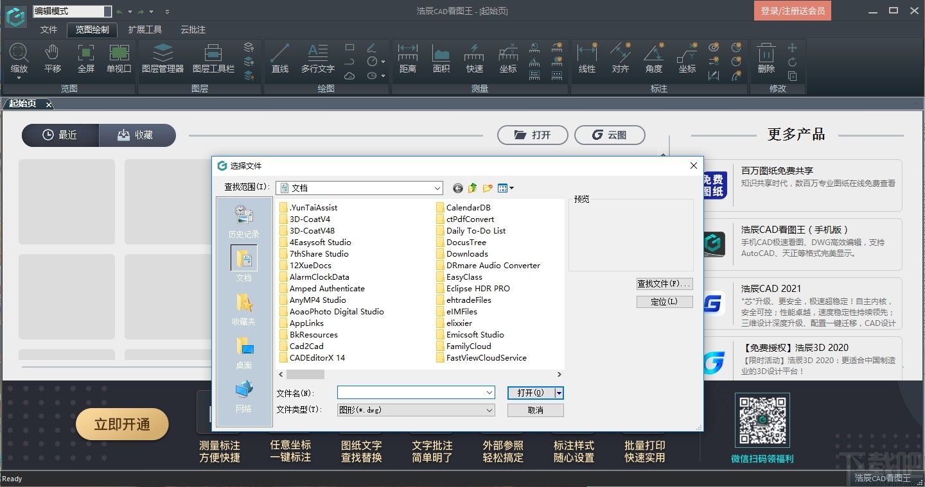925x487 pixels.
Task: Click 取消 to cancel the file dialog
Action: 535,410
